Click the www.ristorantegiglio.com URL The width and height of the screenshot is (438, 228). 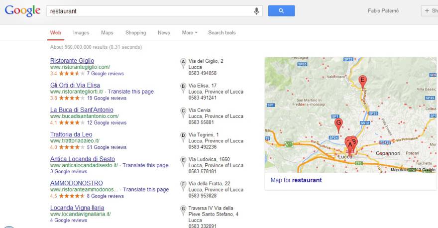coord(80,67)
